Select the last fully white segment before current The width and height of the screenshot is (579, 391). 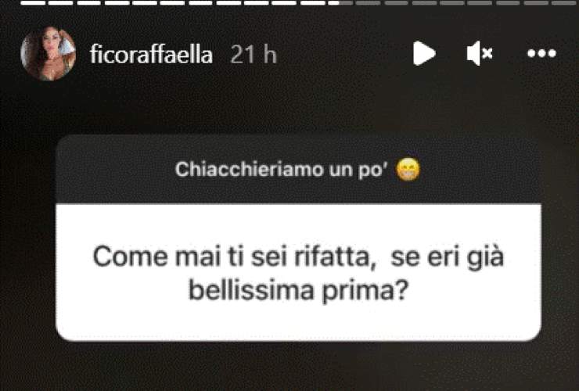(x=312, y=3)
